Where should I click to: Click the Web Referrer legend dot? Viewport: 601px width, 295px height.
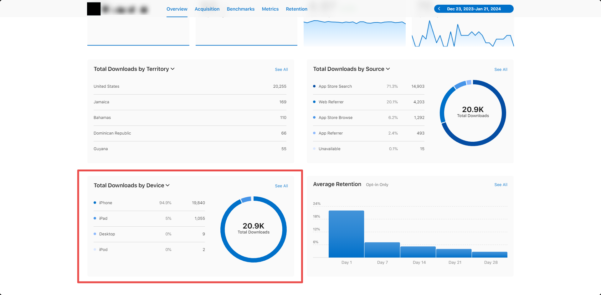click(314, 102)
